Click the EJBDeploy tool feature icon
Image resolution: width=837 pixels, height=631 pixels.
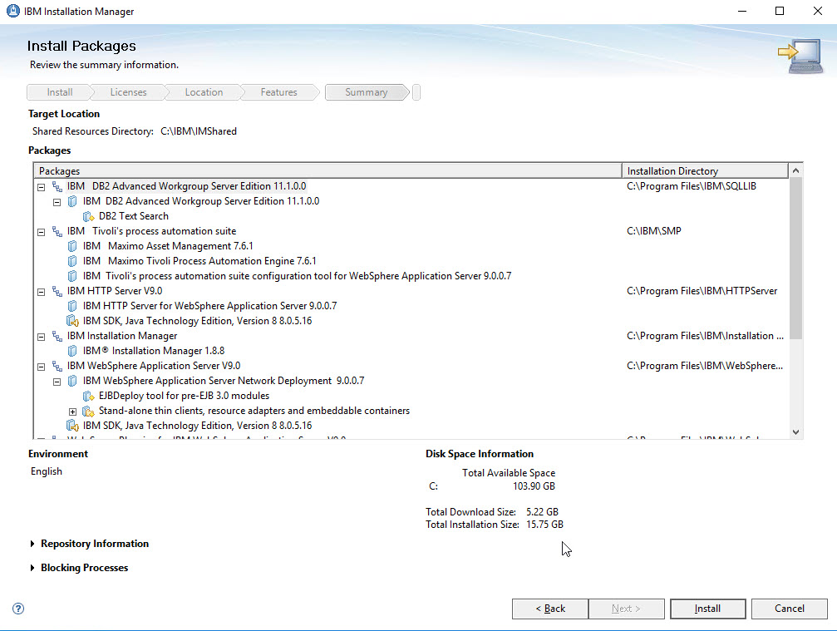point(89,396)
